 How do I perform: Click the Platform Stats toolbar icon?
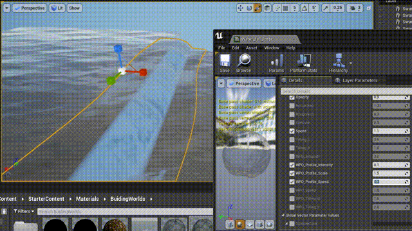[x=304, y=60]
